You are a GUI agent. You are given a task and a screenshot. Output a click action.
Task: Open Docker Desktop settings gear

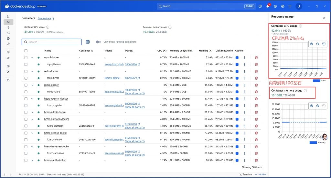pyautogui.click(x=283, y=6)
